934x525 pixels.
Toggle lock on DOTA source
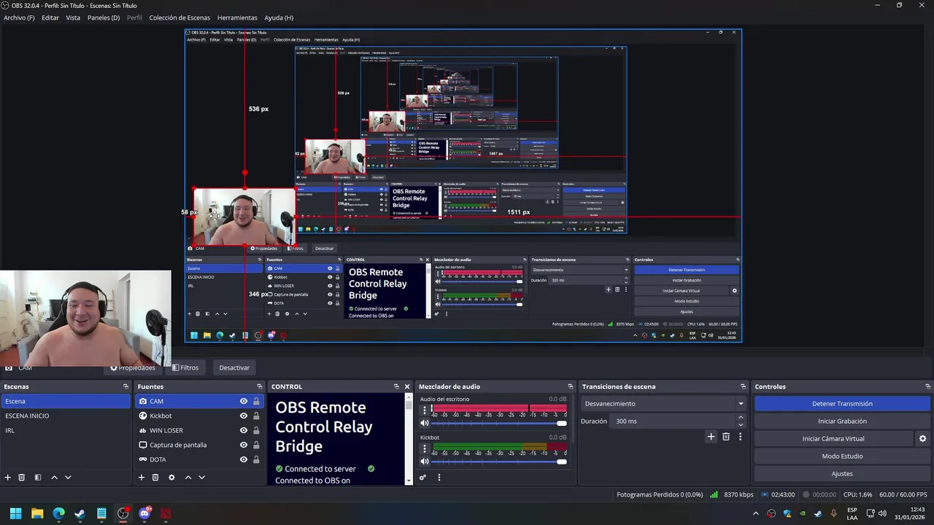point(256,459)
